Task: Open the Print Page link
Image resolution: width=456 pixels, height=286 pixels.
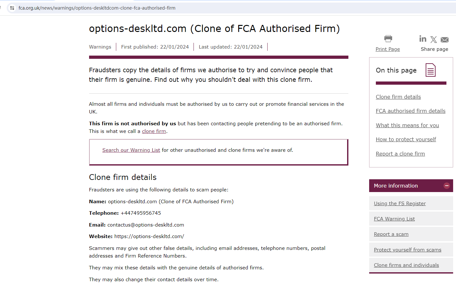Action: pyautogui.click(x=388, y=49)
